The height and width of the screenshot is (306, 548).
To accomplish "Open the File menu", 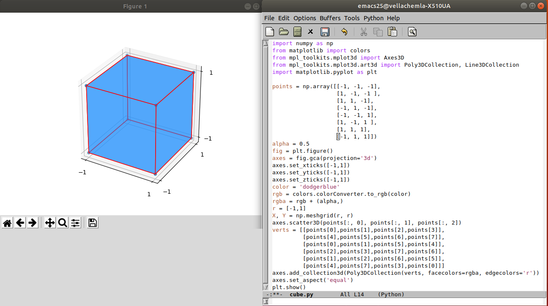I will point(269,18).
